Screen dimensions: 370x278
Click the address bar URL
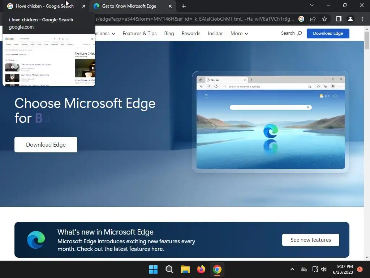point(195,19)
